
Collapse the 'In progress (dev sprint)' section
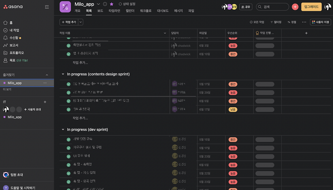click(x=63, y=129)
